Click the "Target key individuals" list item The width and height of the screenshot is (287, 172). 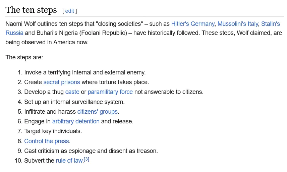pos(53,131)
